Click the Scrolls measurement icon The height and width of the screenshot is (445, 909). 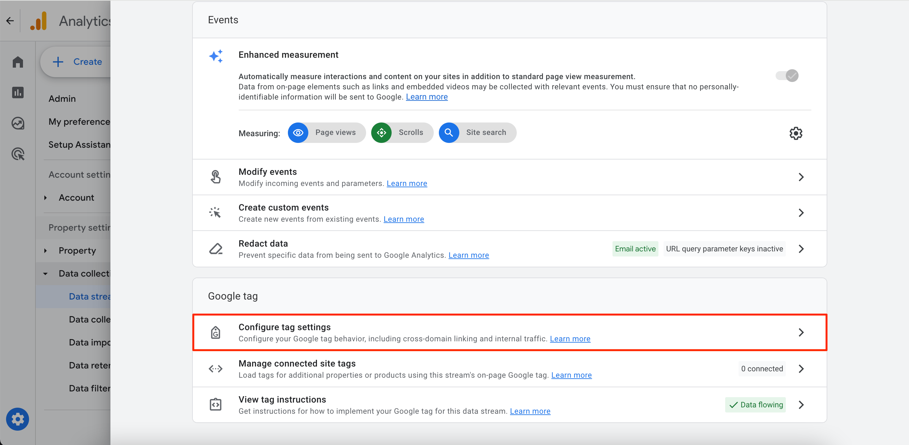382,132
